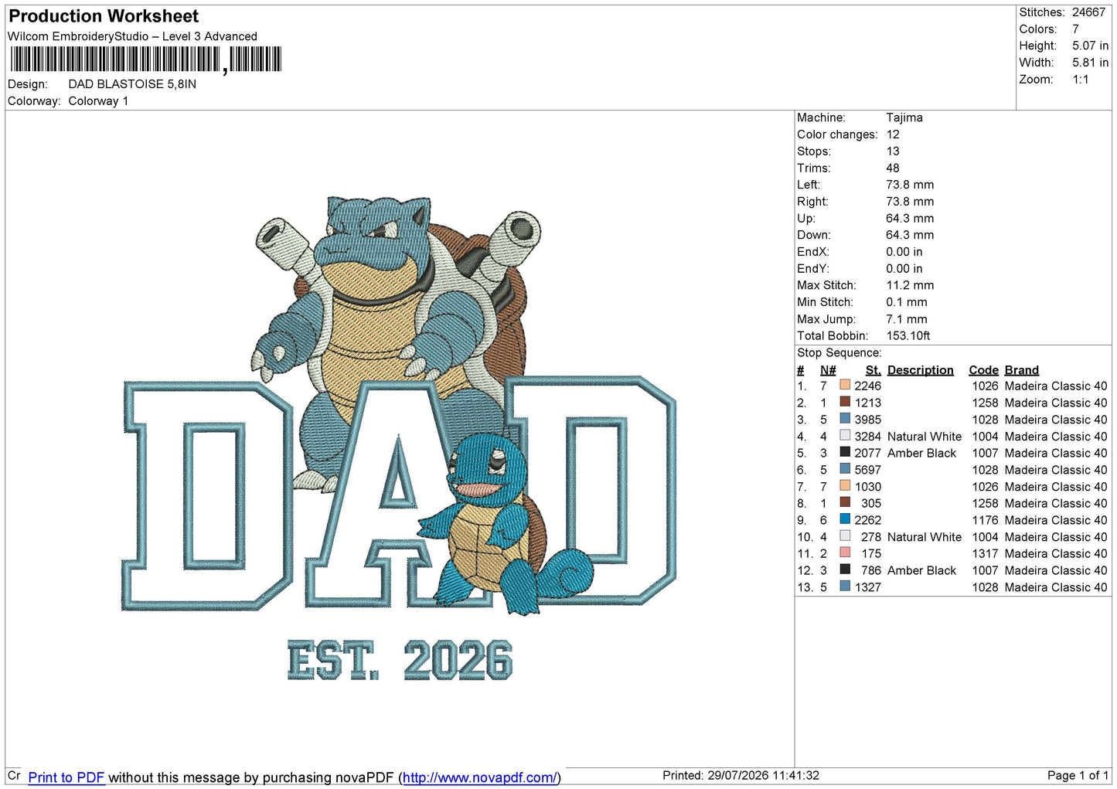Click the Page 1 of 1 footer
The height and width of the screenshot is (789, 1117).
pyautogui.click(x=1078, y=775)
